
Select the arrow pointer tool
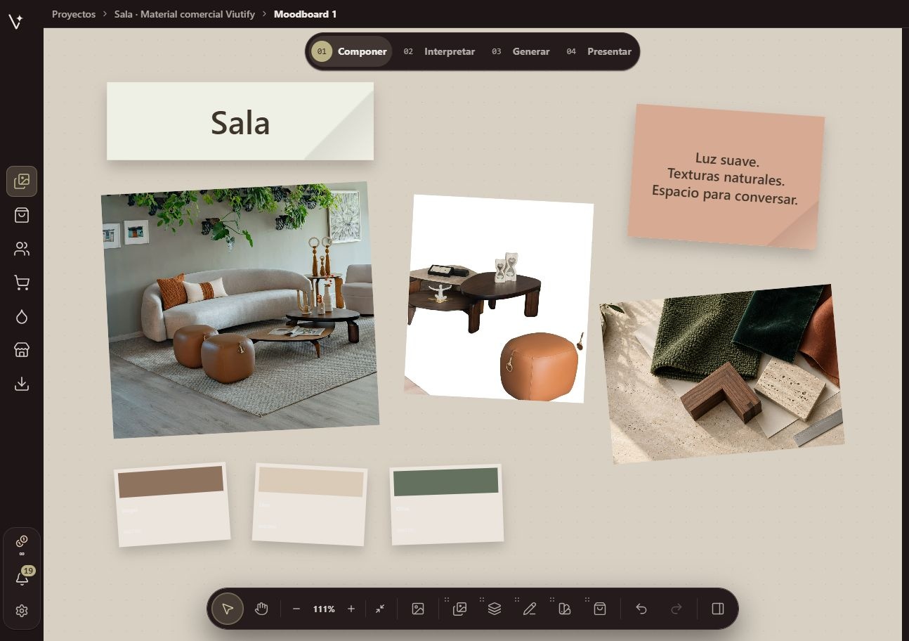coord(227,609)
